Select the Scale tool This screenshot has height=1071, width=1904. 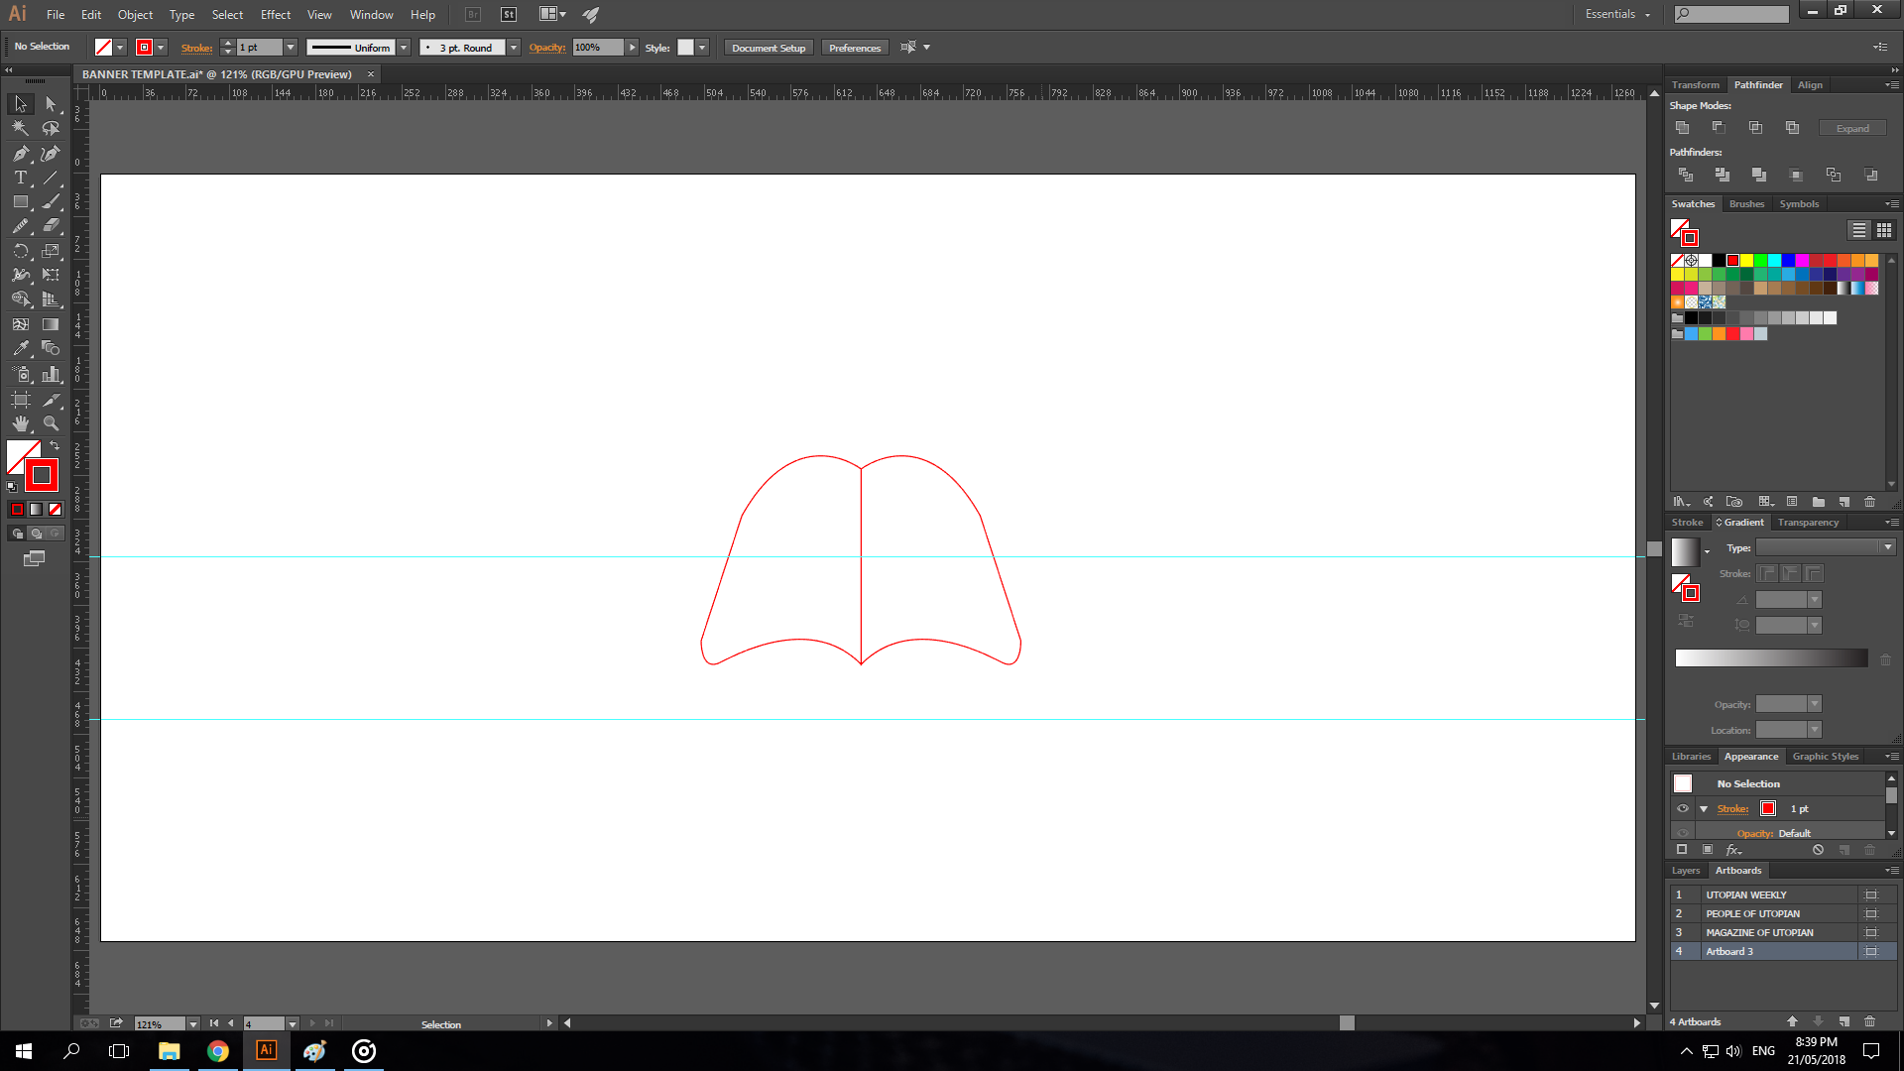(x=51, y=251)
